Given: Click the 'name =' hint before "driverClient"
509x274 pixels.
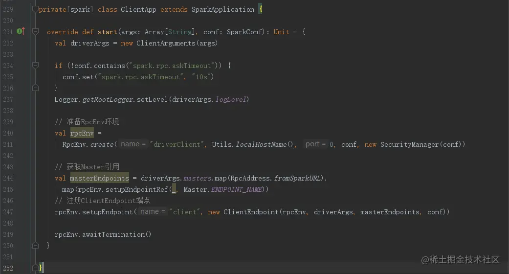Looking at the screenshot, I should [133, 144].
